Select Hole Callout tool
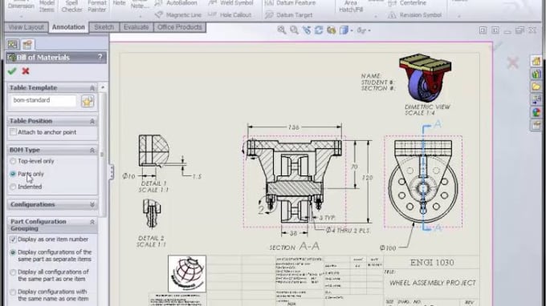546x306 pixels. click(230, 15)
